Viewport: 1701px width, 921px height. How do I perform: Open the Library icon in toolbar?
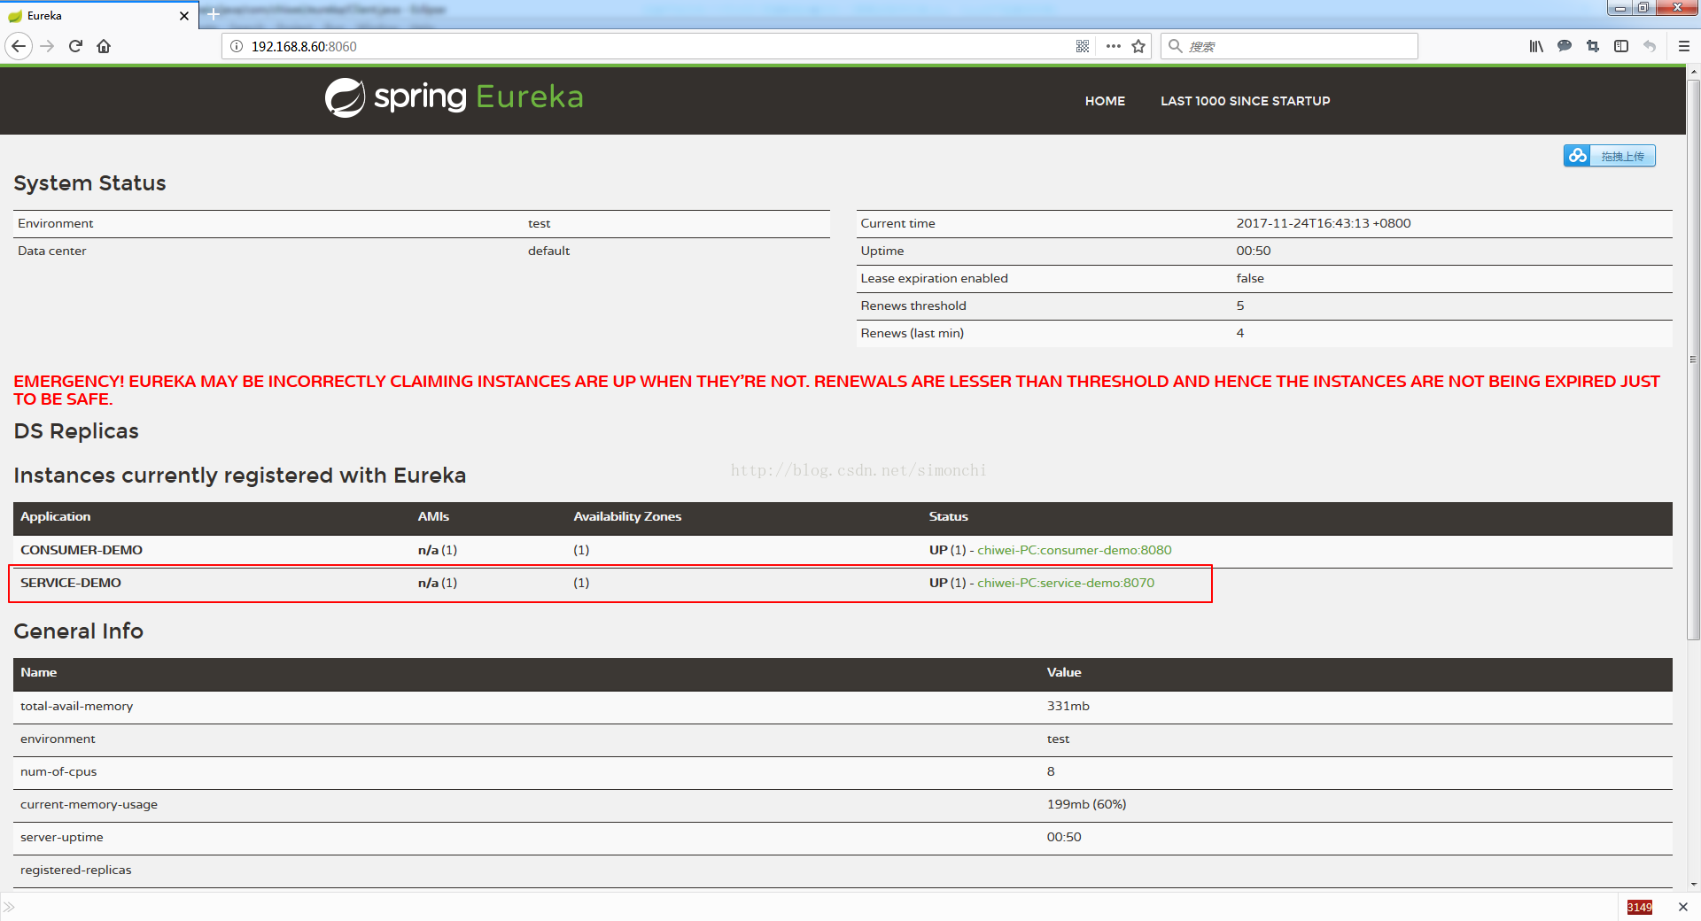pos(1536,46)
